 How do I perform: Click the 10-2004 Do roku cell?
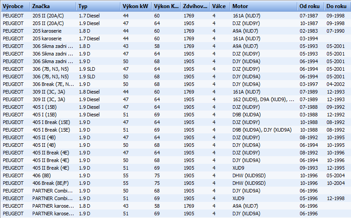336,183
